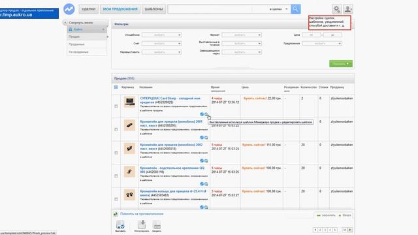Click the Выставить toolbar icon
418x235 pixels.
tap(120, 227)
